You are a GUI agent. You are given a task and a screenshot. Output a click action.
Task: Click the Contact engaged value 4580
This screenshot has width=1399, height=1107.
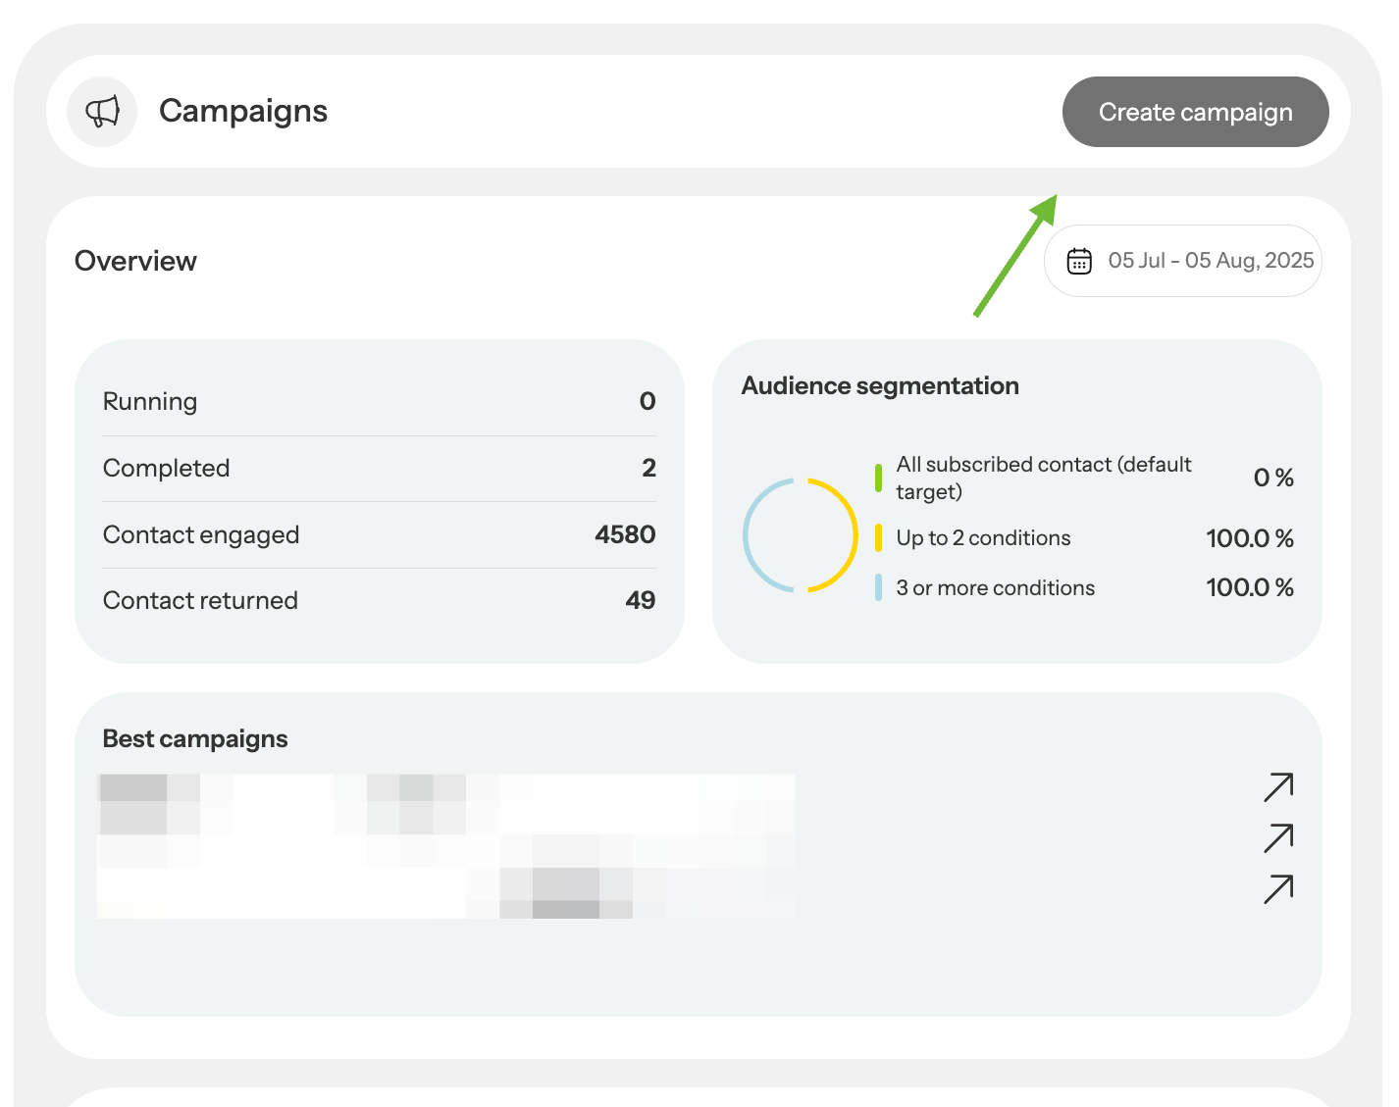click(x=625, y=534)
